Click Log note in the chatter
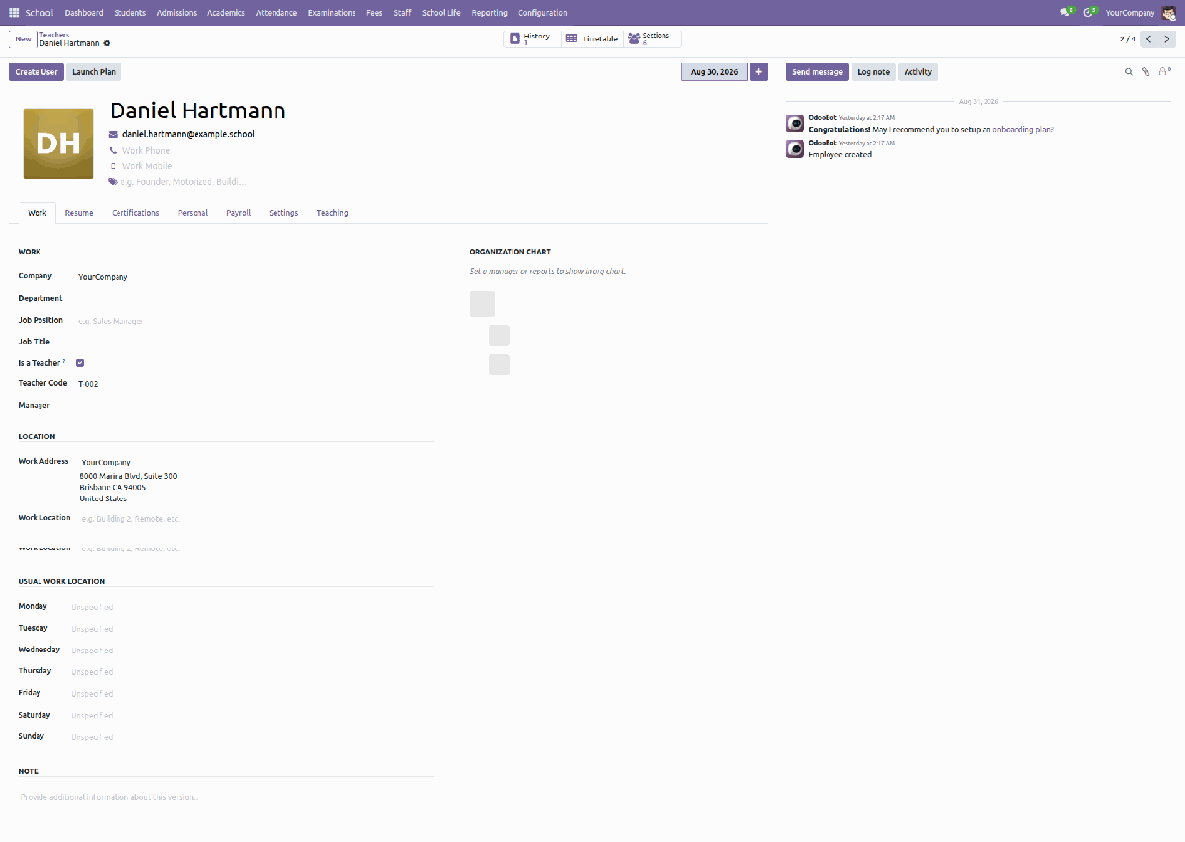The width and height of the screenshot is (1185, 842). 874,72
